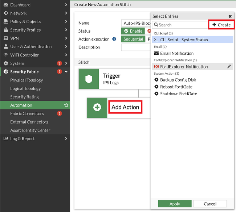236x212 pixels.
Task: Collapse the Security Fabric section
Action: [x=66, y=72]
